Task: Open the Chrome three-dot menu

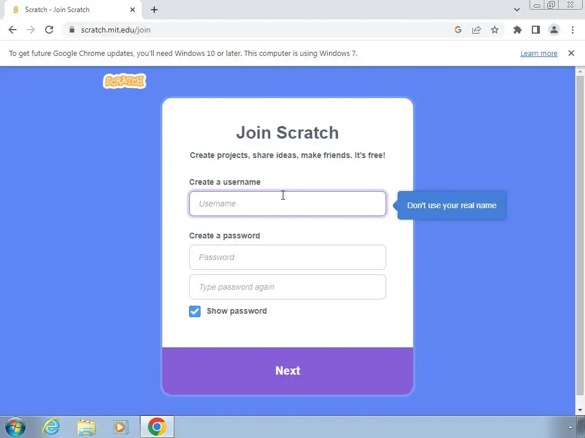Action: tap(572, 30)
